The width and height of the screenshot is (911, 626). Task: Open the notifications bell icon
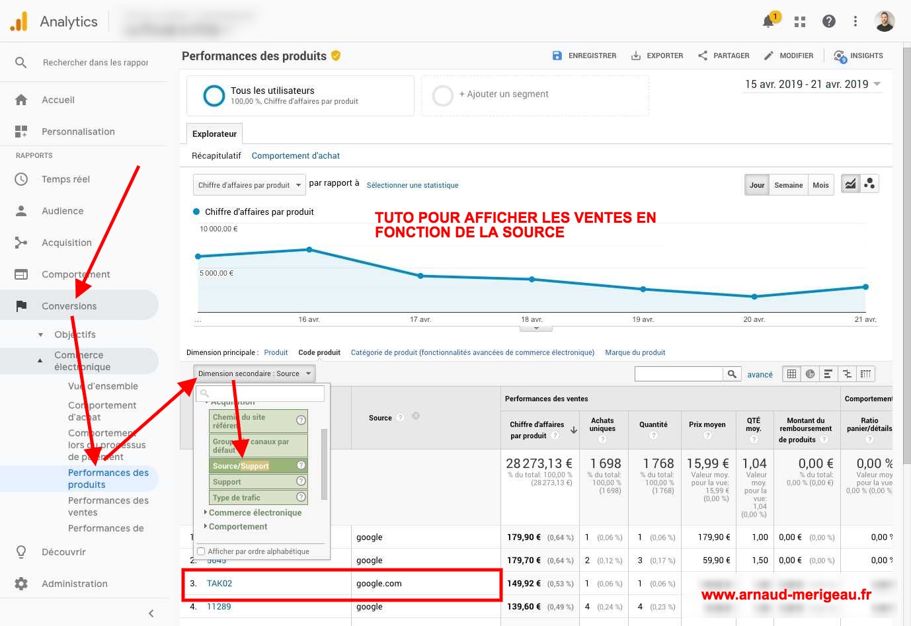point(768,22)
